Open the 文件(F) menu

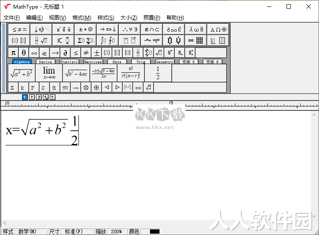pos(12,18)
